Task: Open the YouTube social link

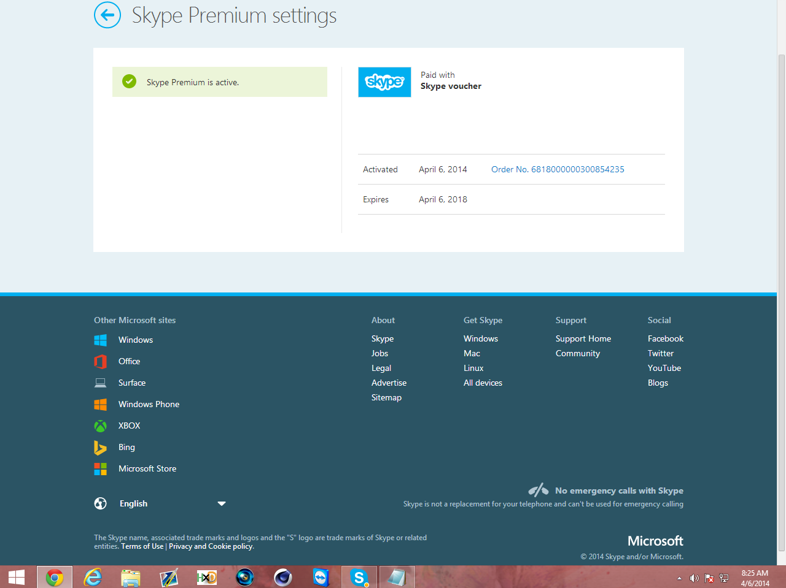Action: pos(664,368)
